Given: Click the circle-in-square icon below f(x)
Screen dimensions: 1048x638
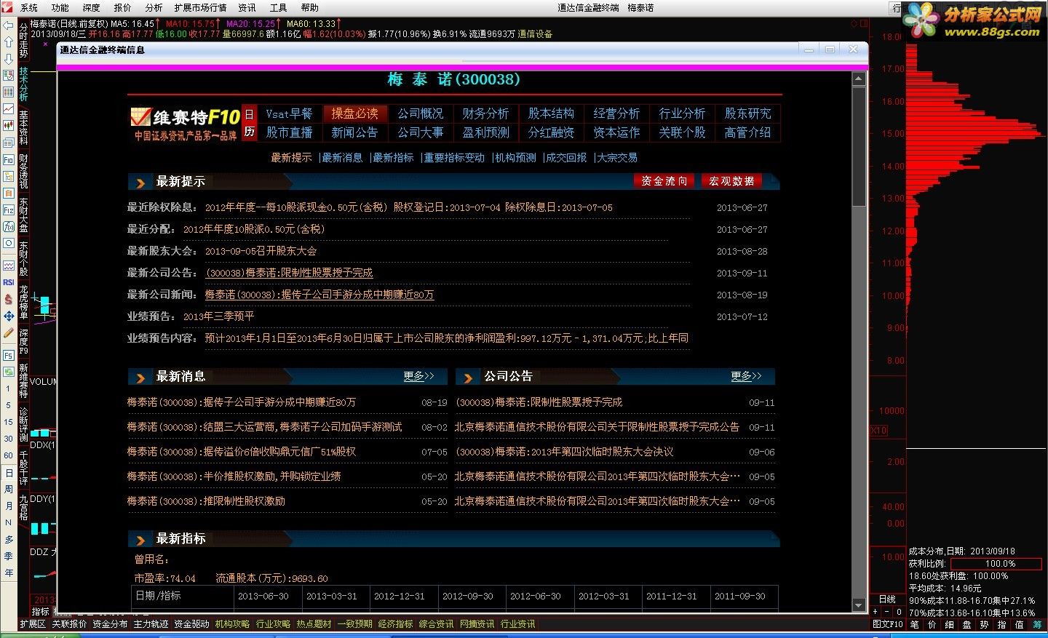Looking at the screenshot, I should tap(8, 243).
